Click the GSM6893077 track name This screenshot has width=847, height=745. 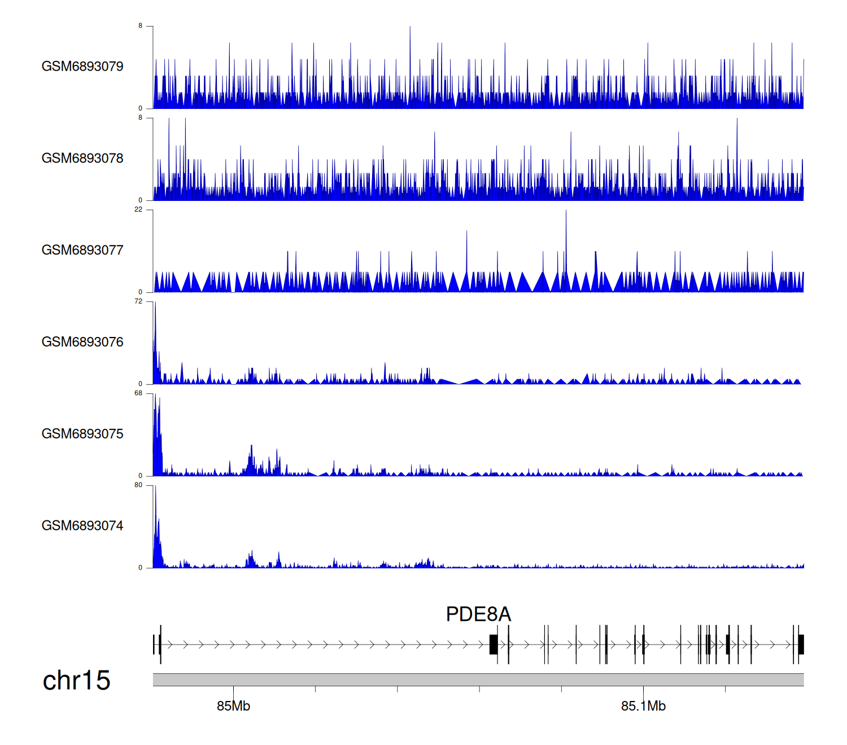point(82,251)
